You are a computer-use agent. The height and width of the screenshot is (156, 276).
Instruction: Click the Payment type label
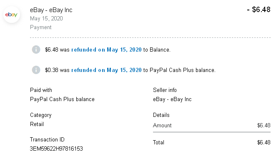[x=41, y=27]
